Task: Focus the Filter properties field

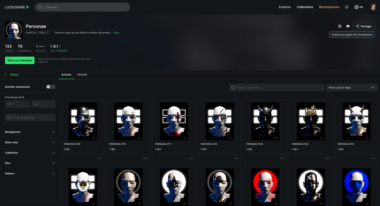Action: coord(30,117)
